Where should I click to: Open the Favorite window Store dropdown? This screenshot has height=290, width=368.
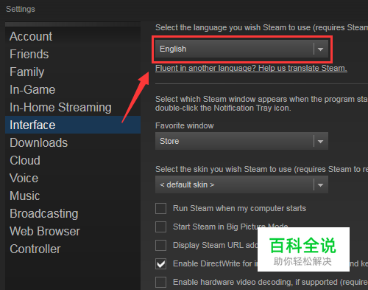pyautogui.click(x=241, y=141)
